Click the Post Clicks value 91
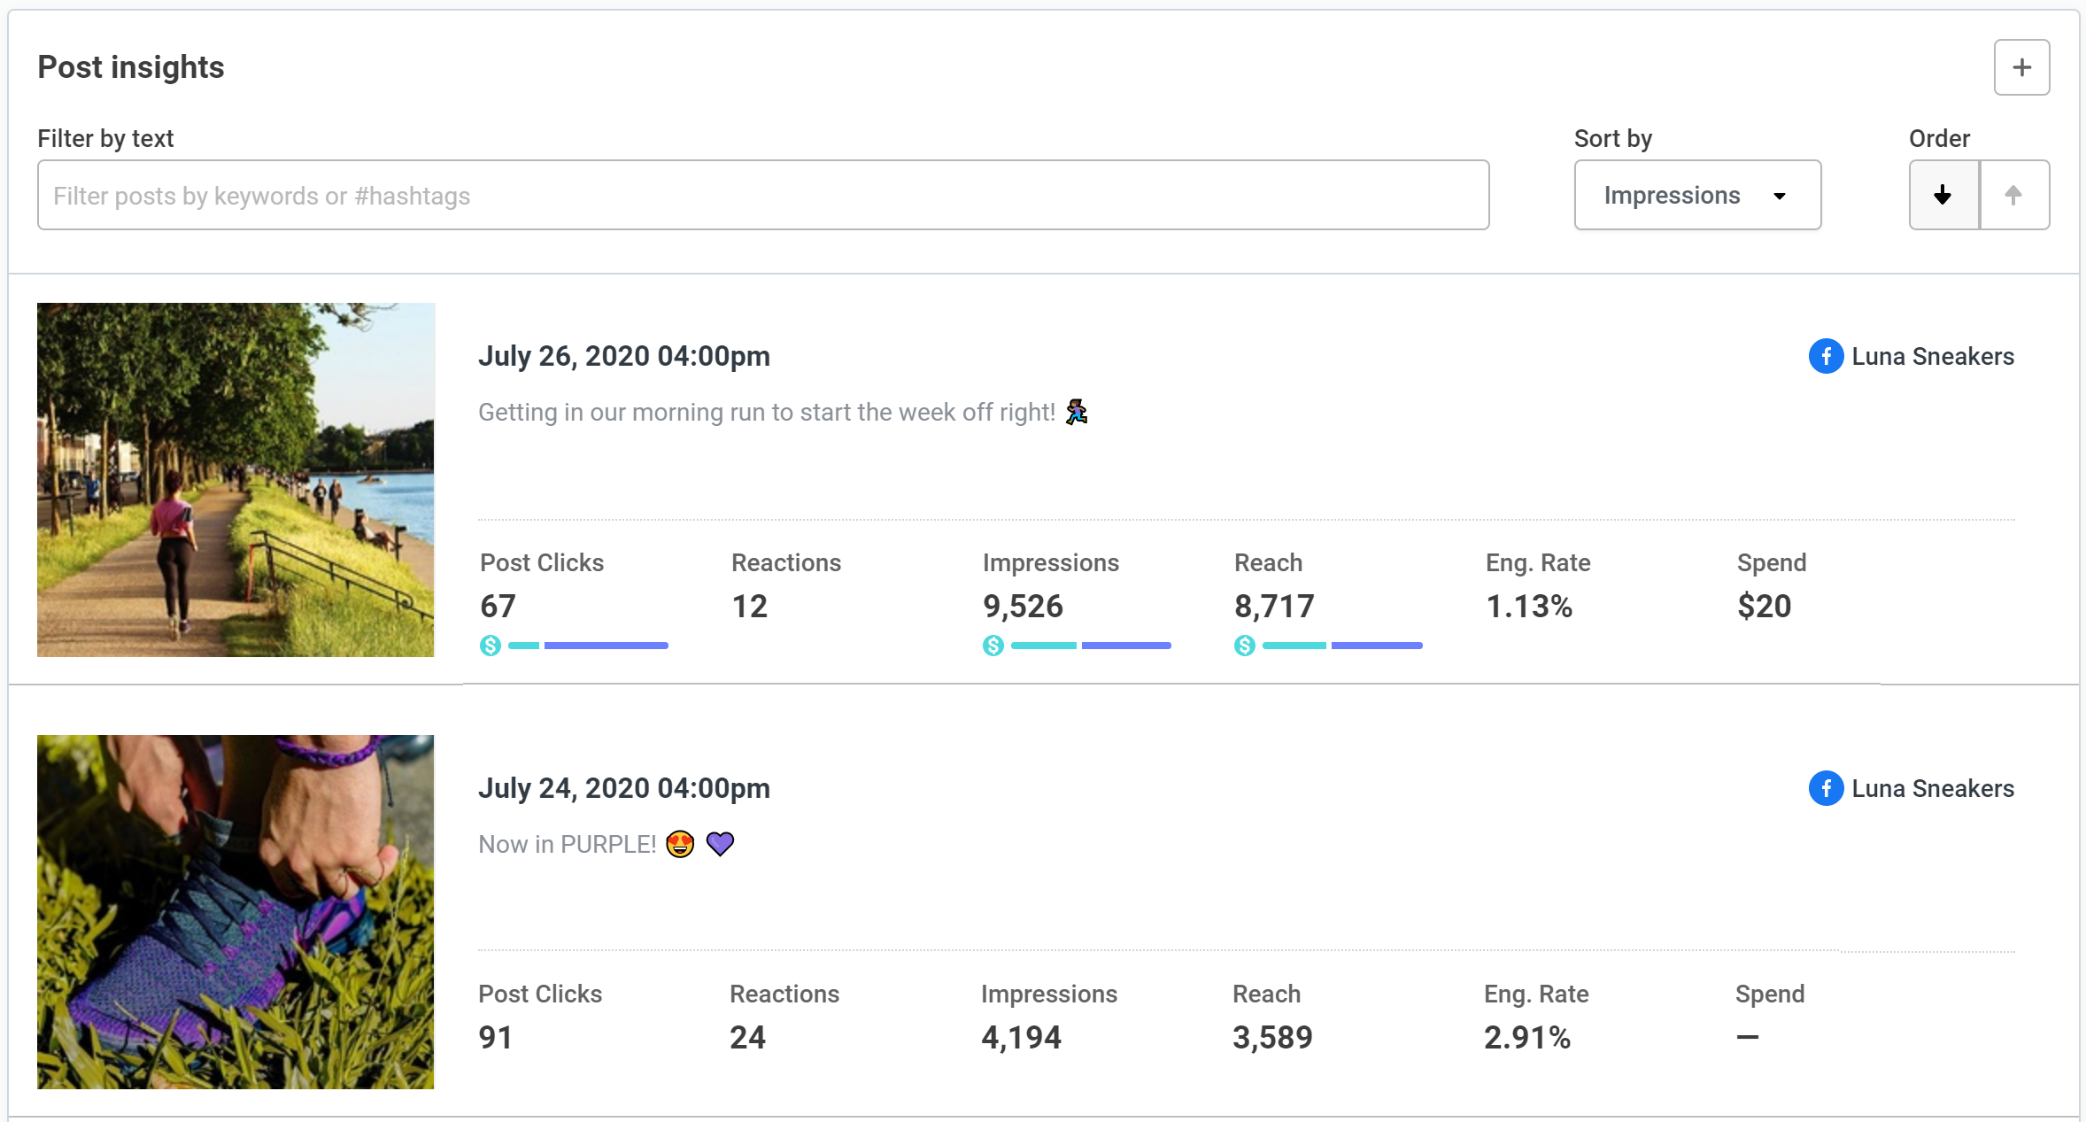 coord(496,1038)
